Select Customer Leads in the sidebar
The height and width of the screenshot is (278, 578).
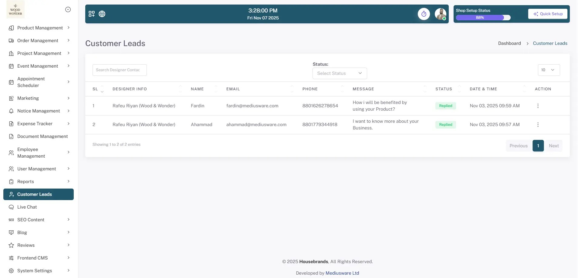tap(34, 194)
